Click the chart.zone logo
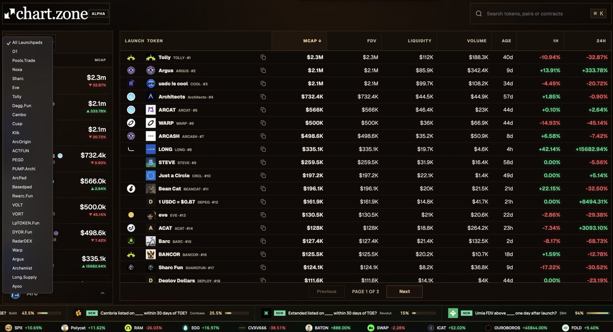The image size is (613, 332). tap(46, 14)
